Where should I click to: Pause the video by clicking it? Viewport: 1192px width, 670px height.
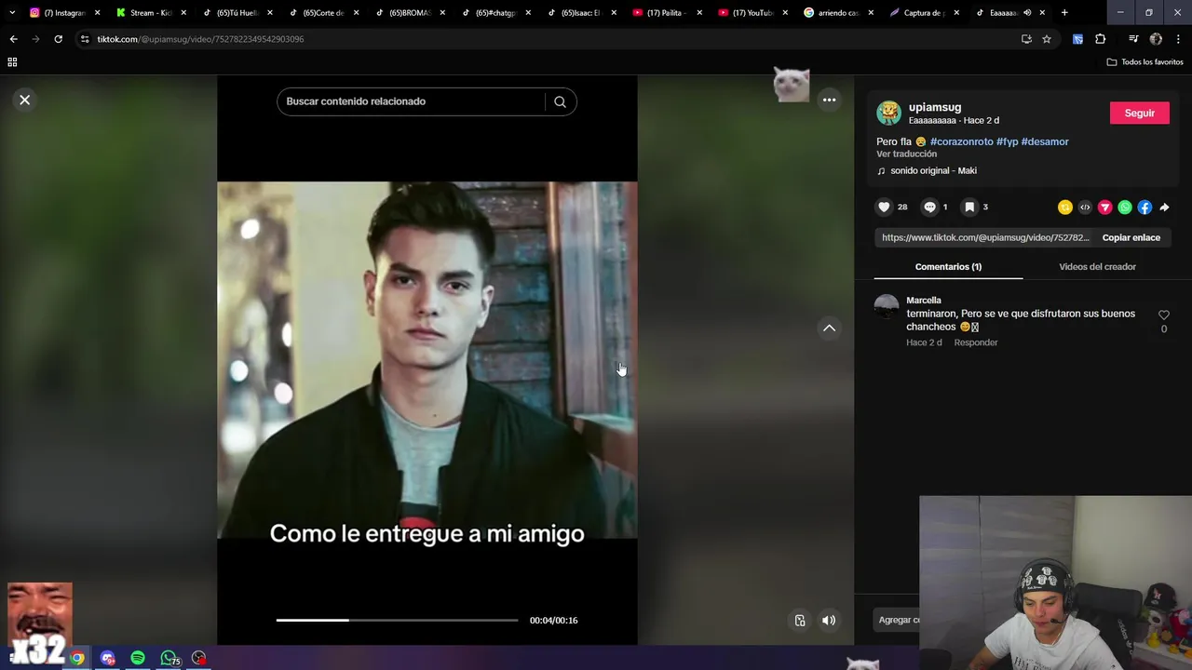pos(427,359)
